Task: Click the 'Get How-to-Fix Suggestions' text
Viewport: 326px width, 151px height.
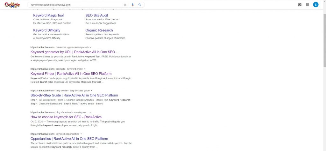Action: coord(101,23)
